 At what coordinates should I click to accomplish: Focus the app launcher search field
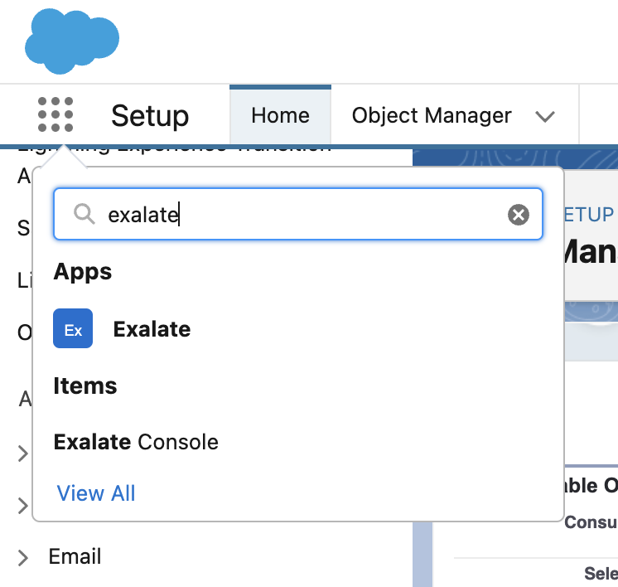coord(298,214)
